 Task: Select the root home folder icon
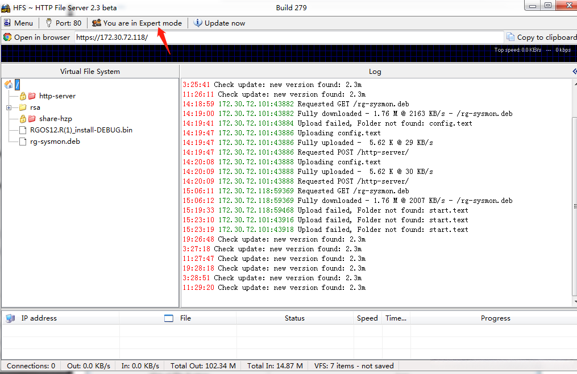pos(9,85)
